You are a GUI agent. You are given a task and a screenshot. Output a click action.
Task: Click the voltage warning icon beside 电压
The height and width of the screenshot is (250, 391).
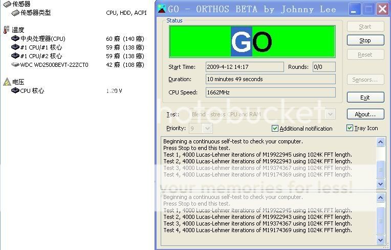(x=7, y=82)
